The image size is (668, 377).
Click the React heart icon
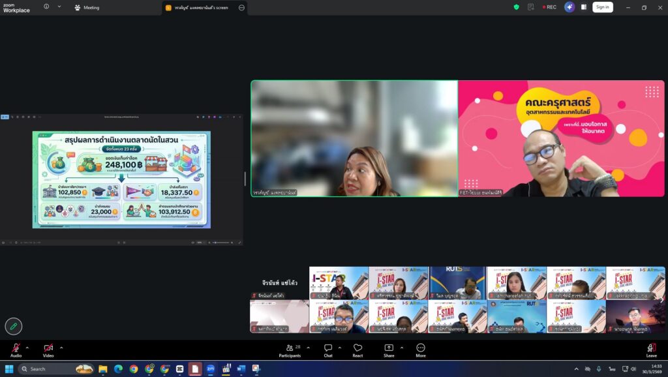coord(357,349)
